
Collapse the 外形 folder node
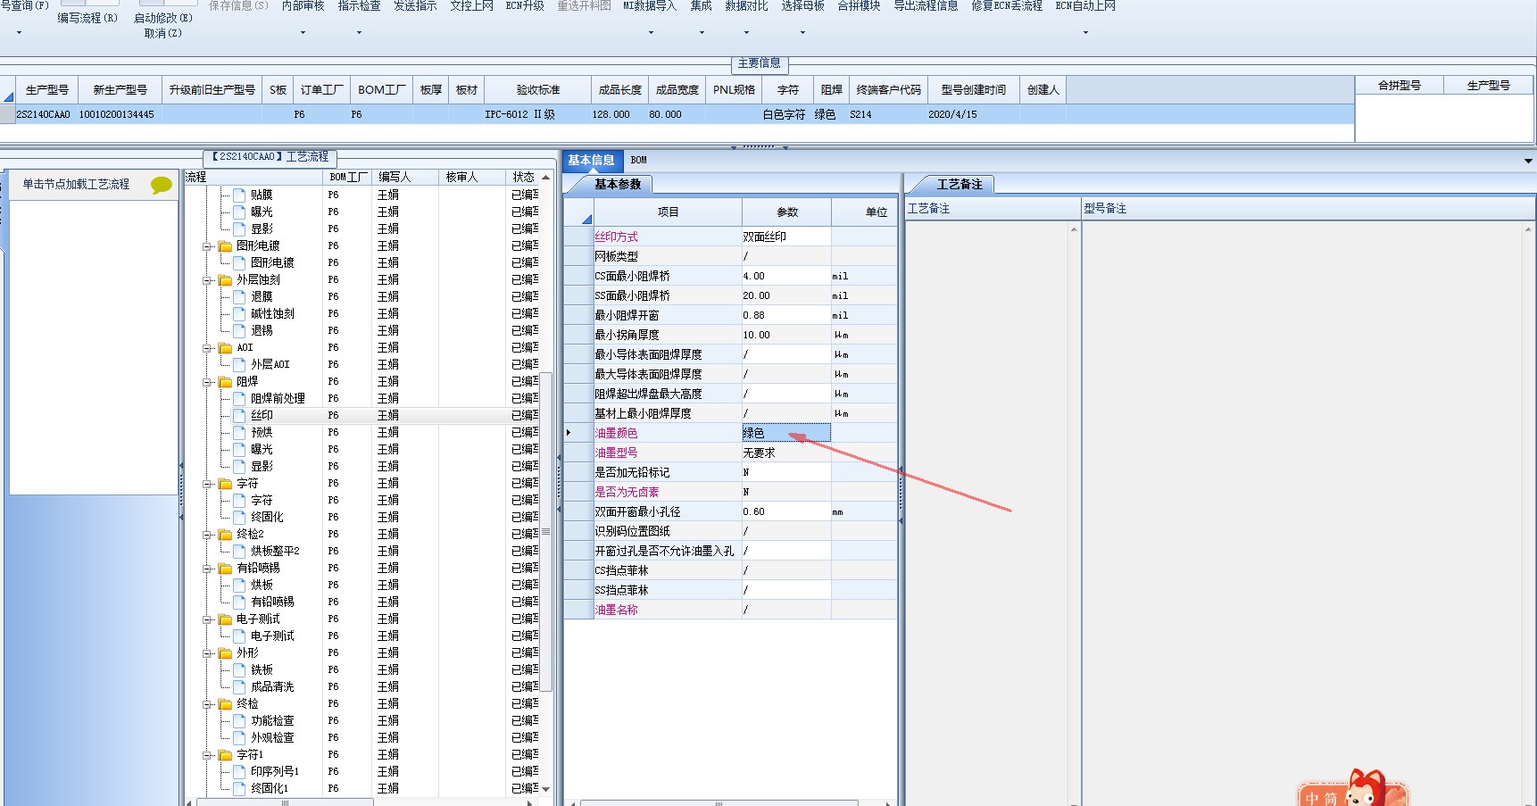click(207, 653)
